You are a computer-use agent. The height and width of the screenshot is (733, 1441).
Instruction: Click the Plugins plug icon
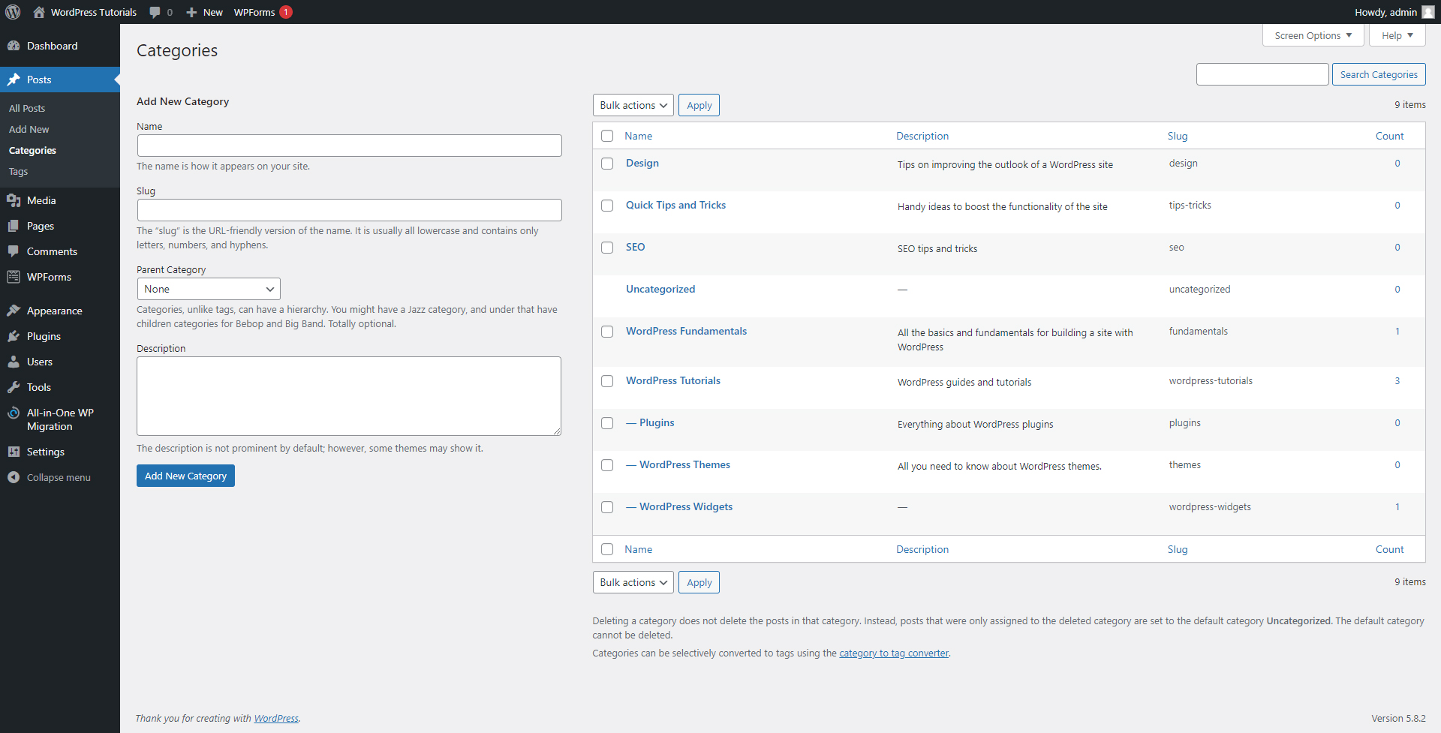(14, 336)
